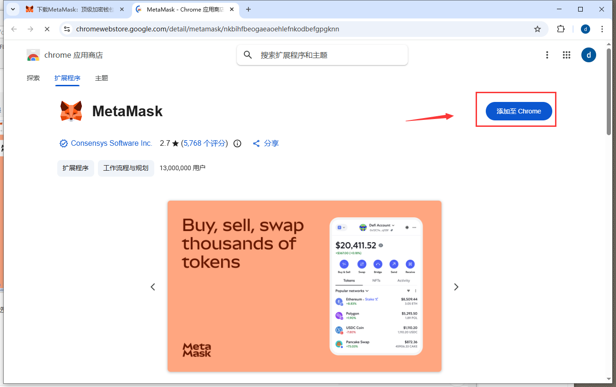Close the 下载MetaMask browser tab
Screen dimensions: 616x387
point(121,9)
